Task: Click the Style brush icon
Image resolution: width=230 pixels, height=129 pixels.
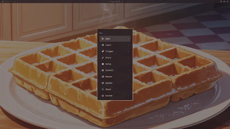Action: tap(103, 58)
